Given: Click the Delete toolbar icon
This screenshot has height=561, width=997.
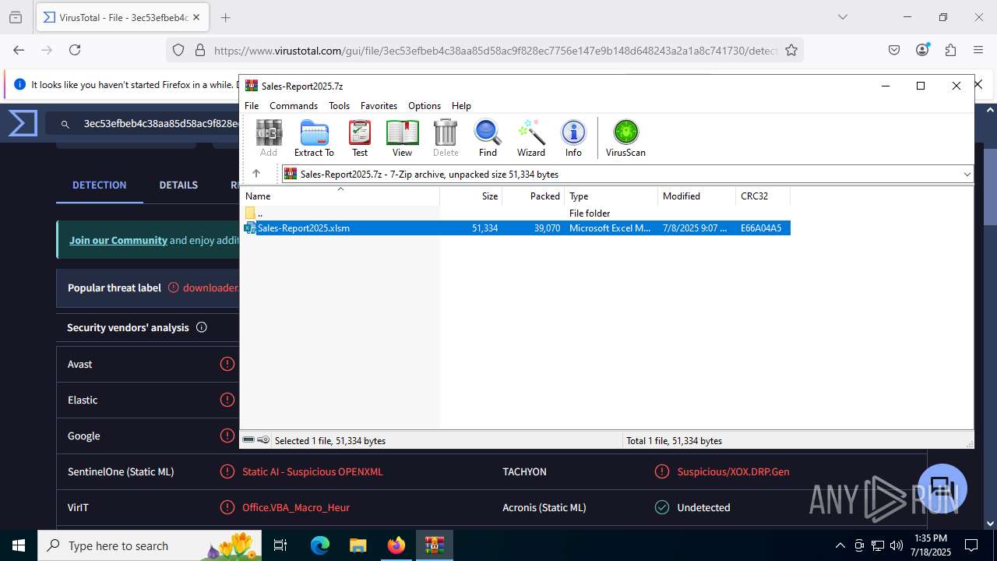Looking at the screenshot, I should (446, 138).
